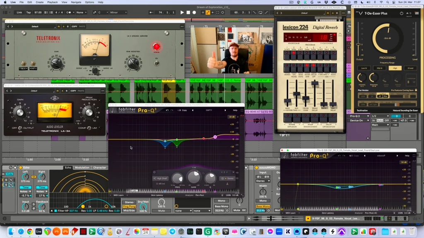Open the File menu

pyautogui.click(x=22, y=2)
